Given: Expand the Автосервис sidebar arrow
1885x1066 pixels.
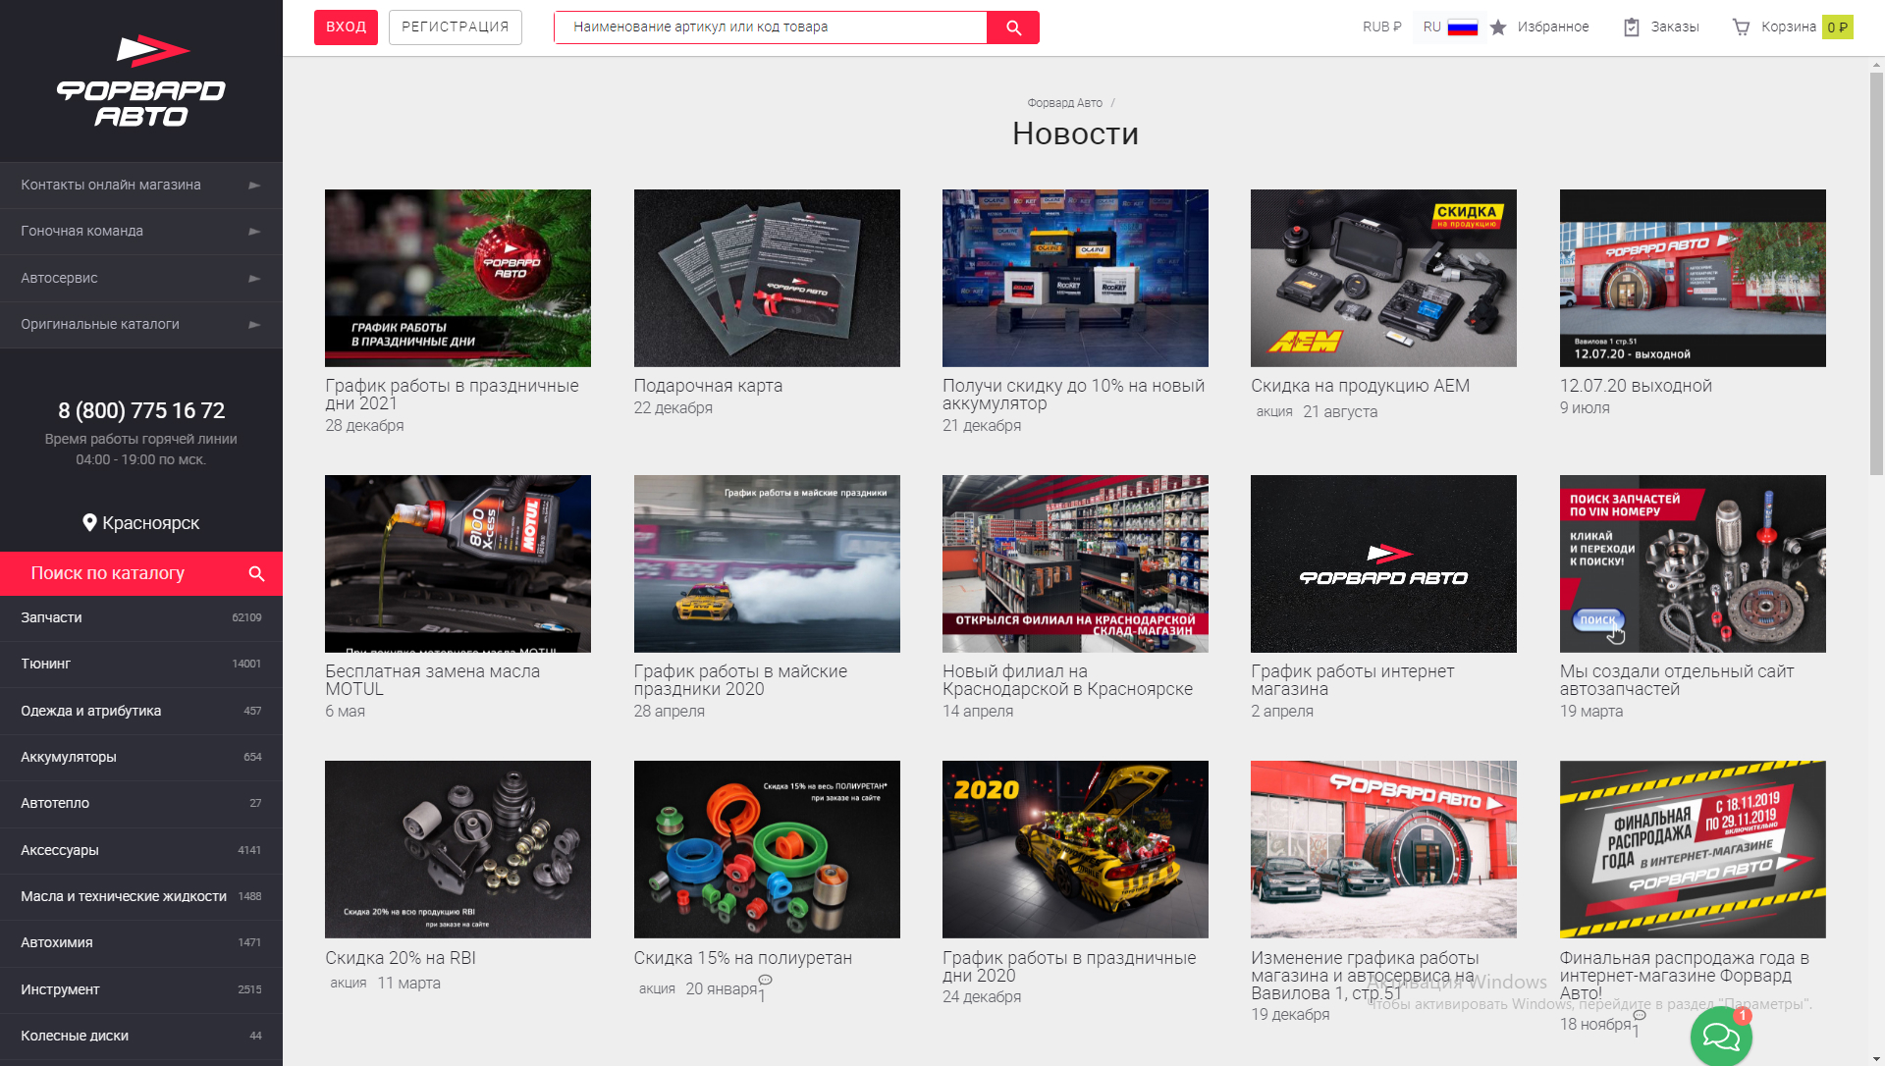Looking at the screenshot, I should point(254,278).
